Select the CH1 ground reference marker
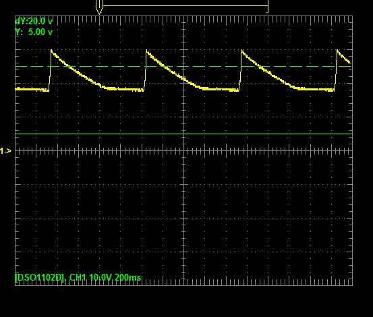373x317 pixels. point(5,151)
